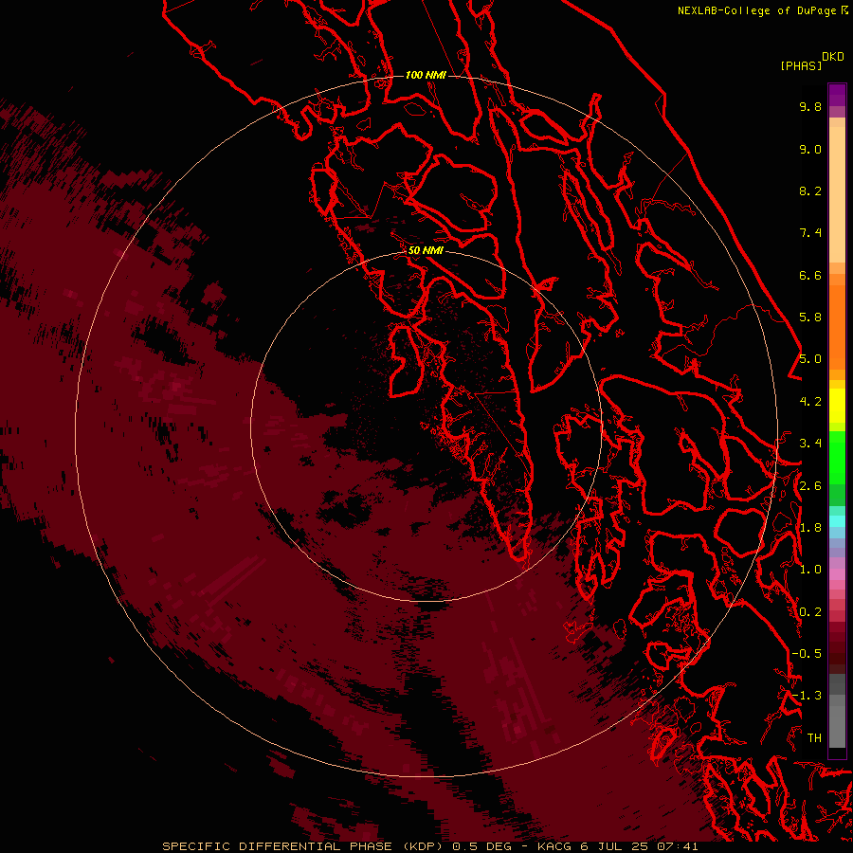
Task: Click the KACG radar site identifier
Action: [554, 846]
